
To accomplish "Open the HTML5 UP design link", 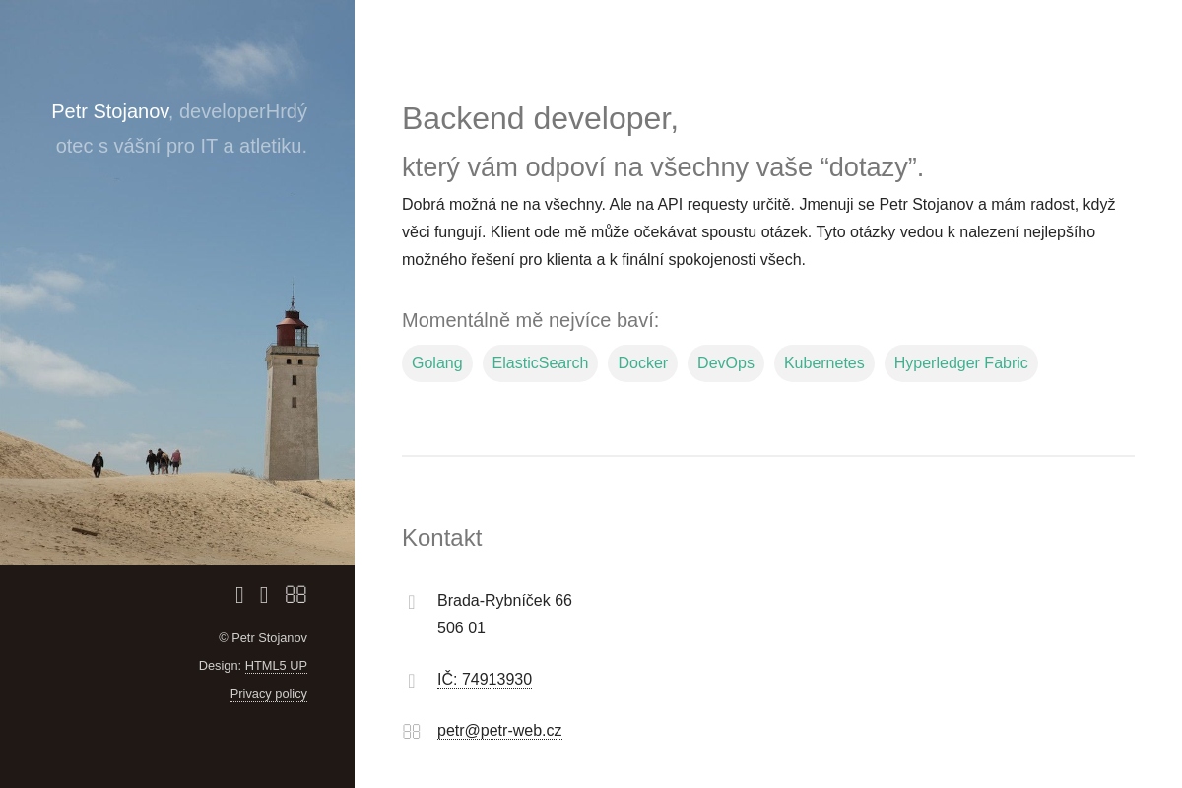I will pyautogui.click(x=276, y=666).
